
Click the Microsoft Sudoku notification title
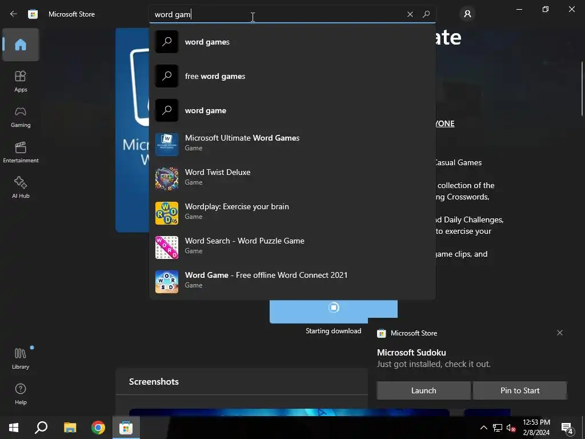tap(411, 352)
